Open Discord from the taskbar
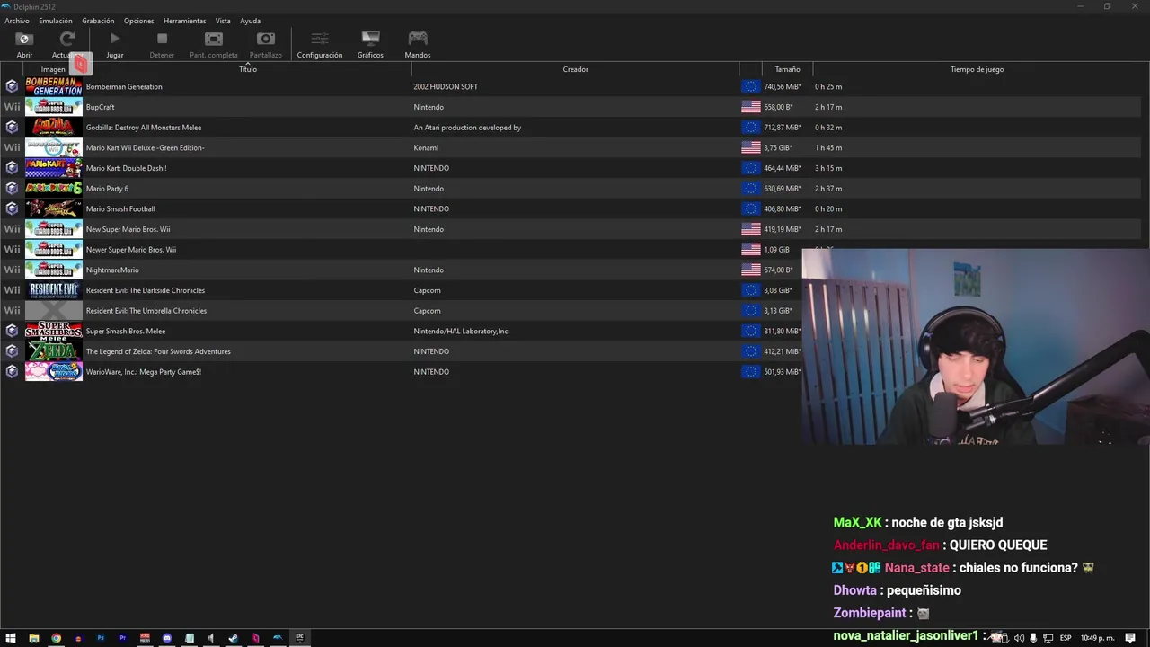Image resolution: width=1150 pixels, height=647 pixels. 167,638
